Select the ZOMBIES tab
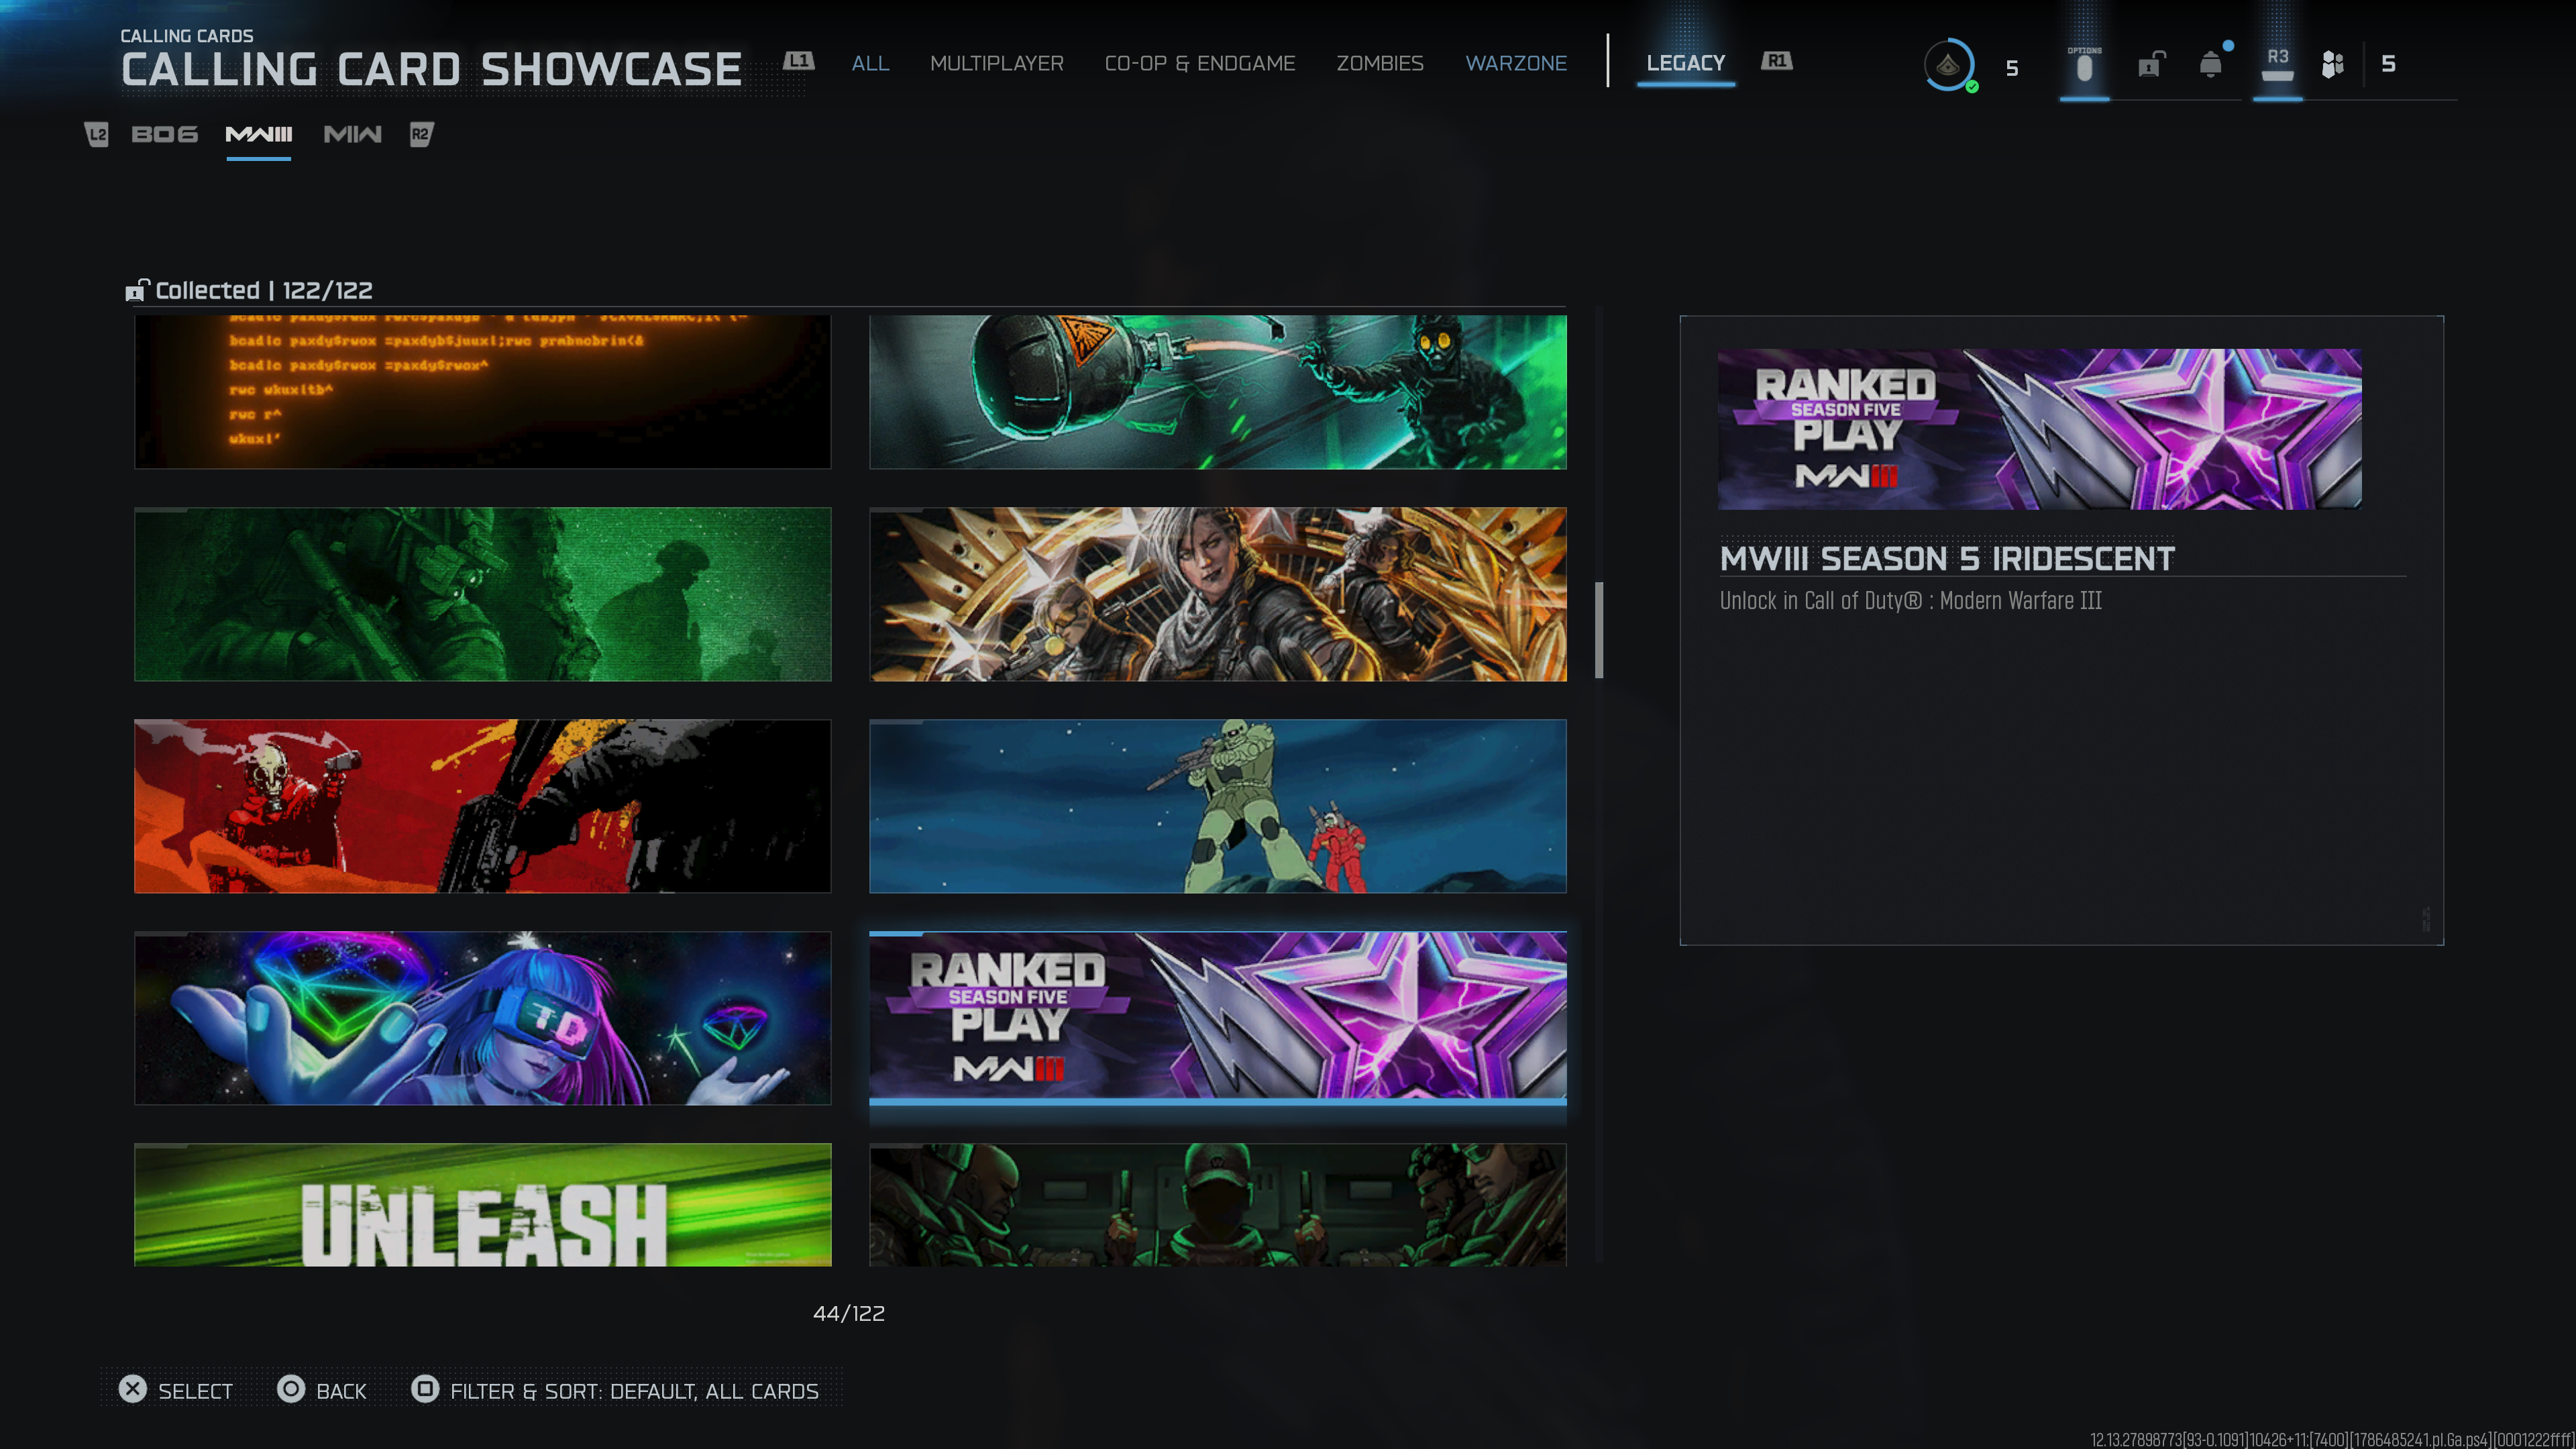Image resolution: width=2576 pixels, height=1449 pixels. click(x=1379, y=63)
